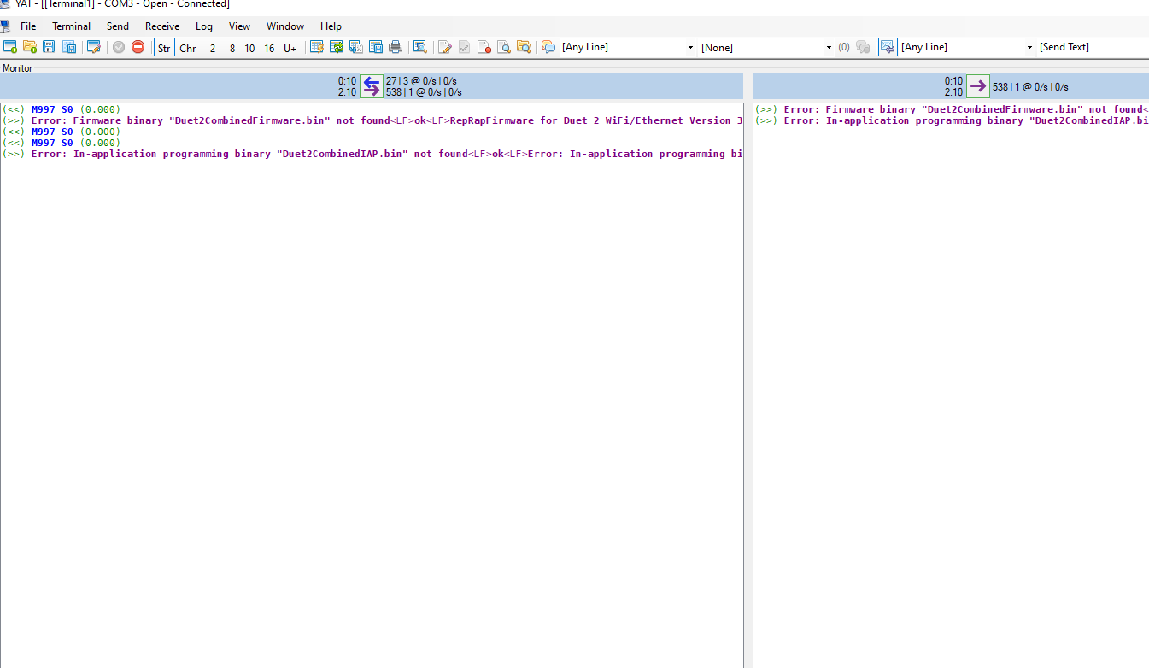Open the terminal settings icon with pencil
The width and height of the screenshot is (1149, 668).
tap(94, 47)
